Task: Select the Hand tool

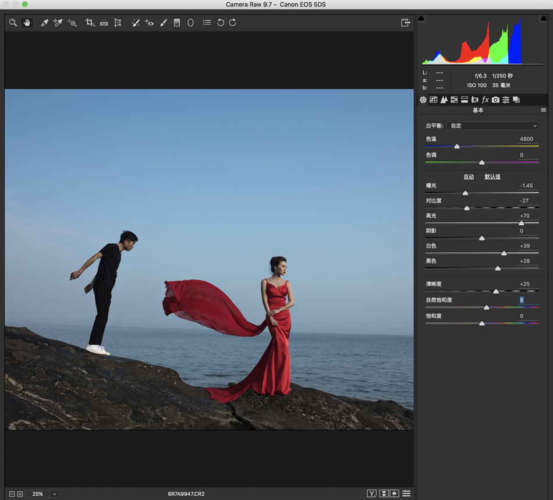Action: tap(27, 23)
